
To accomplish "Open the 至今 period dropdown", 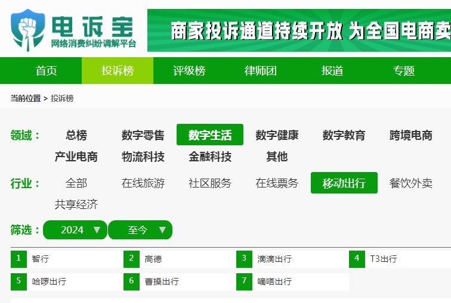I will coord(140,230).
